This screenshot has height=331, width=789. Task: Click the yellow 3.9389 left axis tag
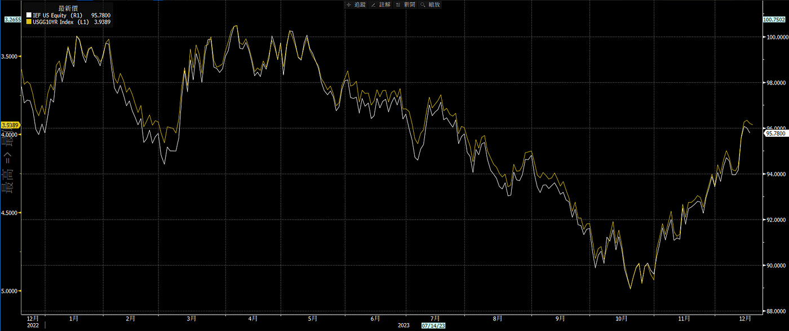[x=11, y=125]
